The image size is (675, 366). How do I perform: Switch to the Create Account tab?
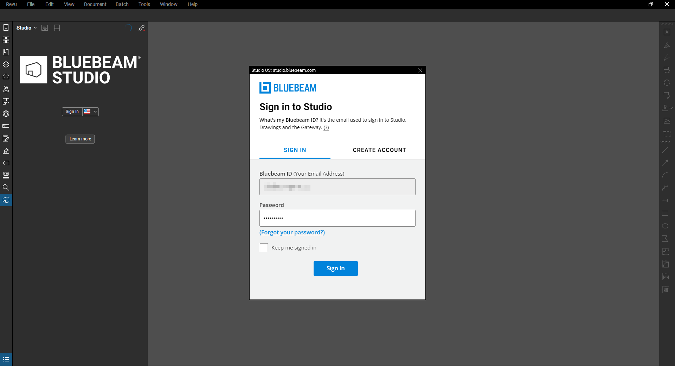coord(379,150)
